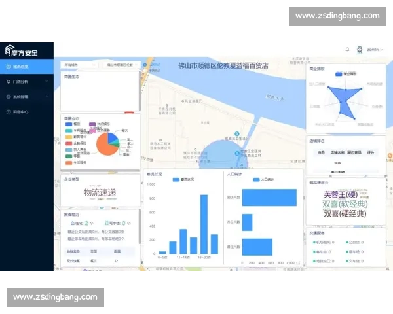Image resolution: width=393 pixels, height=314 pixels.
Task: Open the 门店分析 sidebar menu
Action: pos(27,82)
